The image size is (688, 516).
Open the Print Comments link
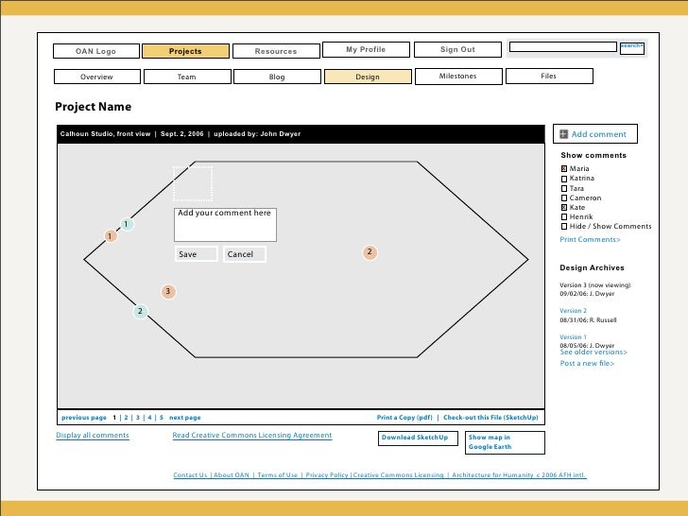click(591, 240)
